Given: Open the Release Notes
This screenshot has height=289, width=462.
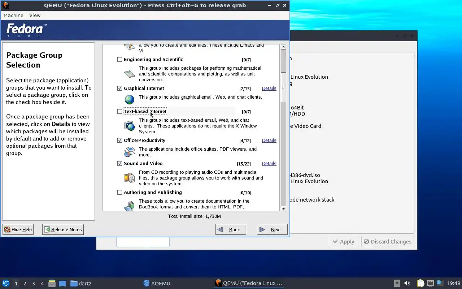Looking at the screenshot, I should tap(63, 229).
